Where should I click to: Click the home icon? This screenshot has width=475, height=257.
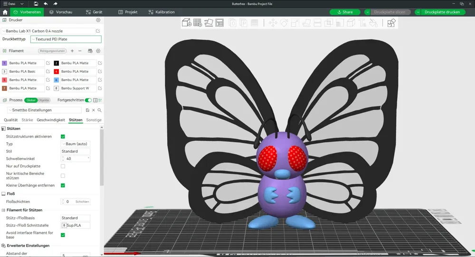(x=5, y=12)
